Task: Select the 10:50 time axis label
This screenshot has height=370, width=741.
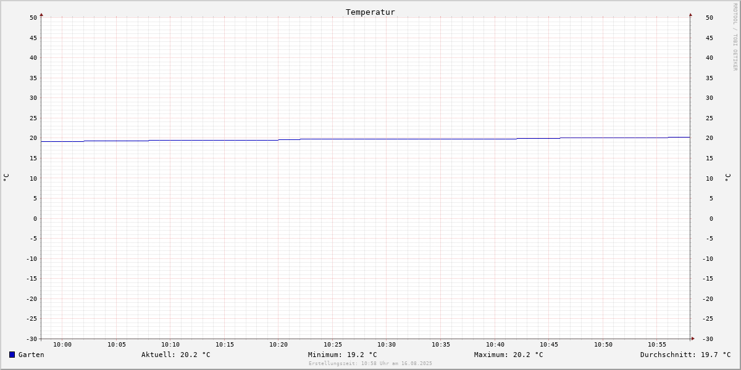Action: [603, 344]
